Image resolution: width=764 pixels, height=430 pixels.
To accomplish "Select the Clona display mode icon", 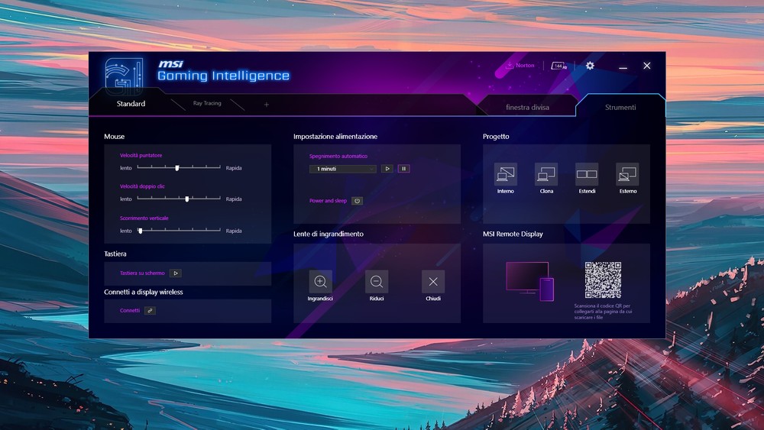I will [546, 174].
